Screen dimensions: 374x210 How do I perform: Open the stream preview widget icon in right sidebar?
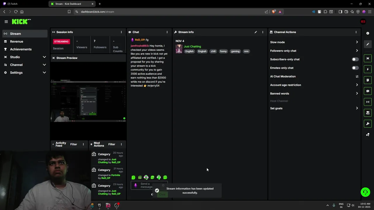click(x=368, y=58)
